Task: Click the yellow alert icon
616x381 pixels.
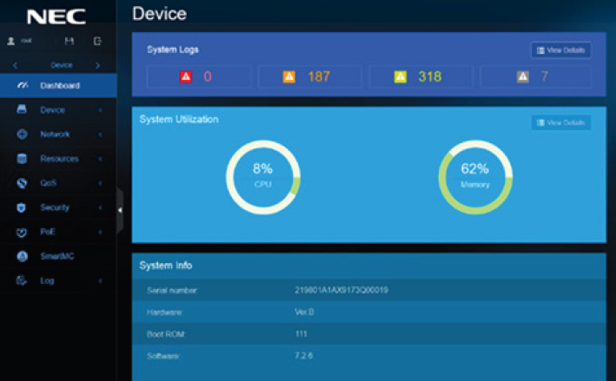Action: click(401, 76)
